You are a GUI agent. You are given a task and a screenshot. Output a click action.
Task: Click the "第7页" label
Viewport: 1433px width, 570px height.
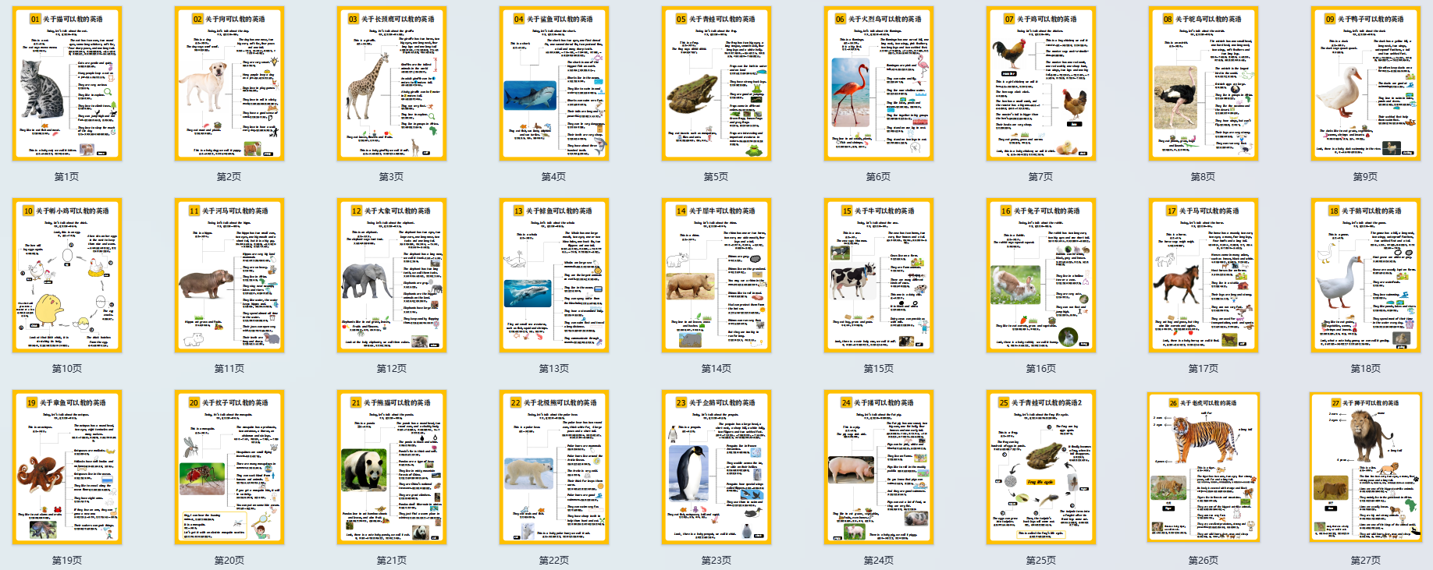[x=1041, y=177]
